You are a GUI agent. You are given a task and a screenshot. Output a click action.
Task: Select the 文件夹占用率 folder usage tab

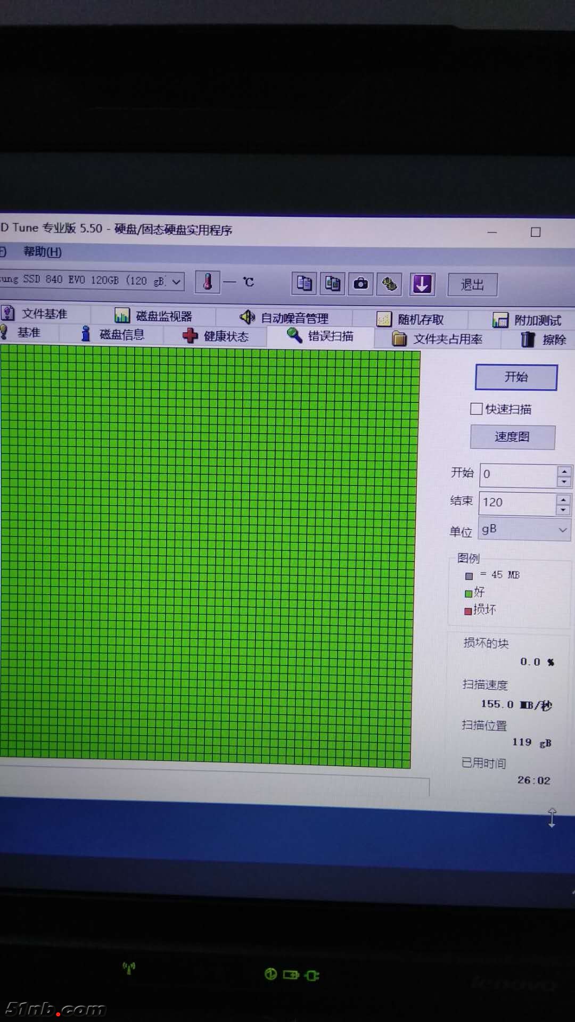[x=438, y=339]
